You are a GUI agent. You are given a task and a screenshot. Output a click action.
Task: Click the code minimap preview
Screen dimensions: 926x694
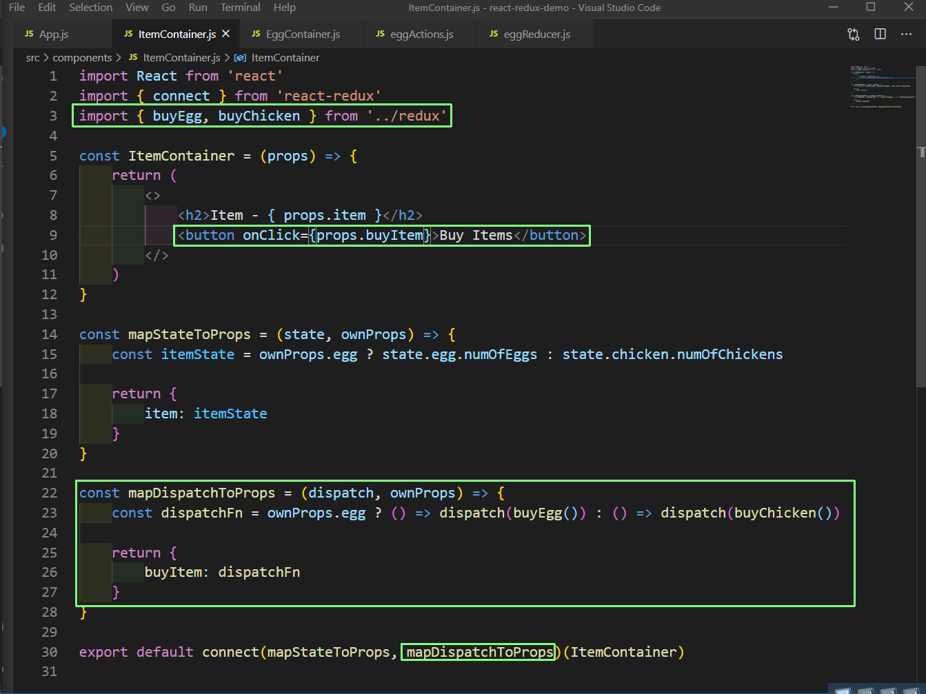pos(883,87)
